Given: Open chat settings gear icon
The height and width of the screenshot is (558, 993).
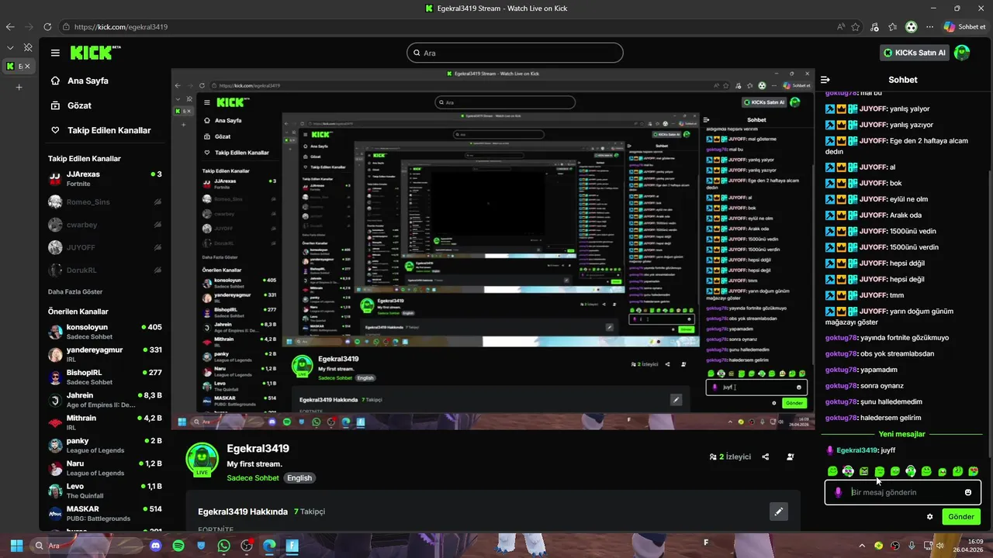Looking at the screenshot, I should click(x=929, y=517).
